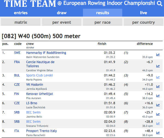Open chart icon for Keravan Urheilijat
The width and height of the screenshot is (164, 138).
coord(158,96)
